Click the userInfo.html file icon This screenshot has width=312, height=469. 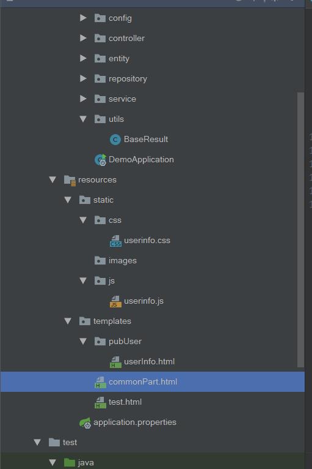(115, 362)
